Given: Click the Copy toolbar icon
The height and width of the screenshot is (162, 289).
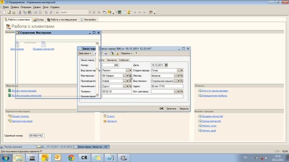Looking at the screenshot, I should pyautogui.click(x=25, y=12).
